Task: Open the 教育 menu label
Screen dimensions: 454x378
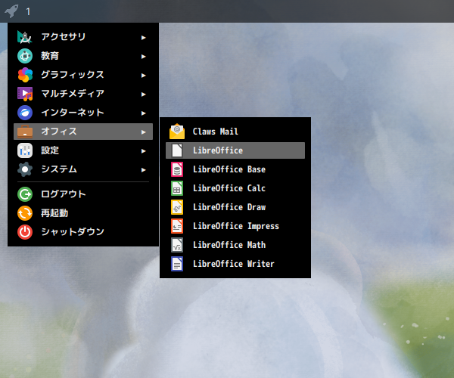Action: (50, 55)
